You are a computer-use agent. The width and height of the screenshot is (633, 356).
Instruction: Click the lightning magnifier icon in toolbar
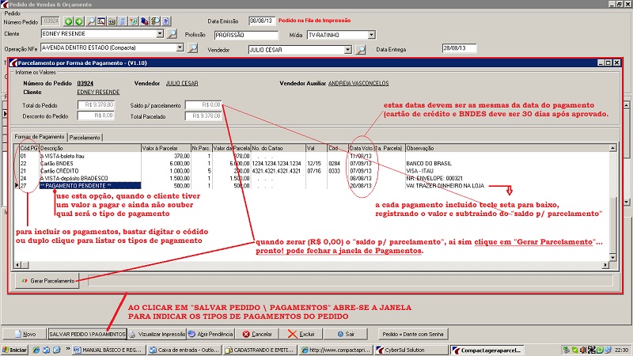coord(155,21)
